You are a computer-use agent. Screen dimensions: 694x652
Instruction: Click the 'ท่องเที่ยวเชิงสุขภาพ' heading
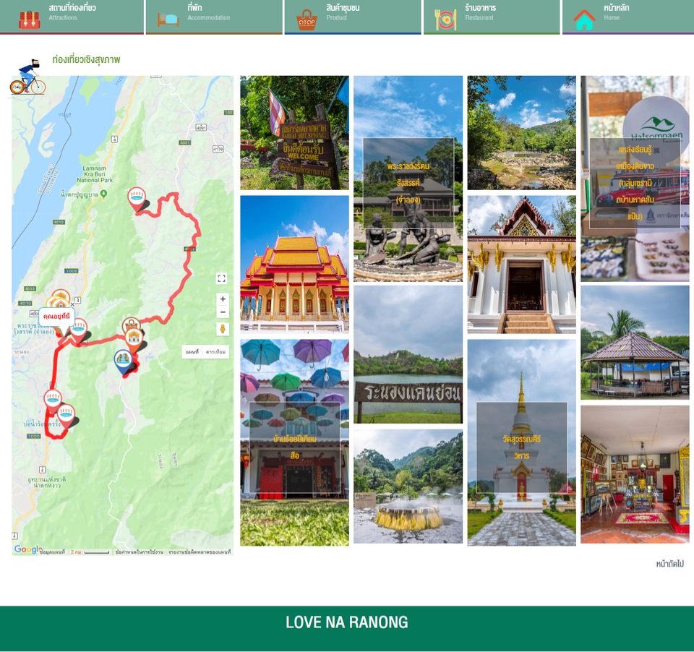click(x=86, y=59)
